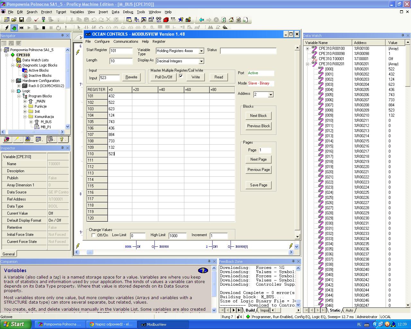411x329 pixels.
Task: Open the Variable Type dropdown
Action: coord(201,51)
